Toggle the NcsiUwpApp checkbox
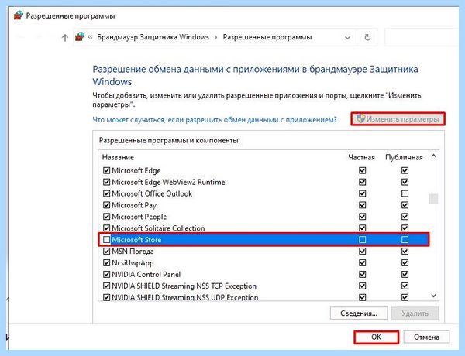The image size is (465, 356). (106, 263)
